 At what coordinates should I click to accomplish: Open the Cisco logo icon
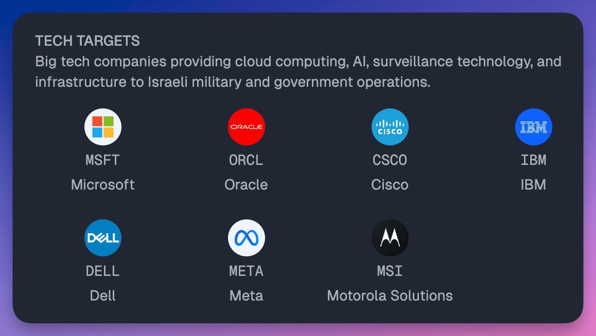tap(390, 127)
